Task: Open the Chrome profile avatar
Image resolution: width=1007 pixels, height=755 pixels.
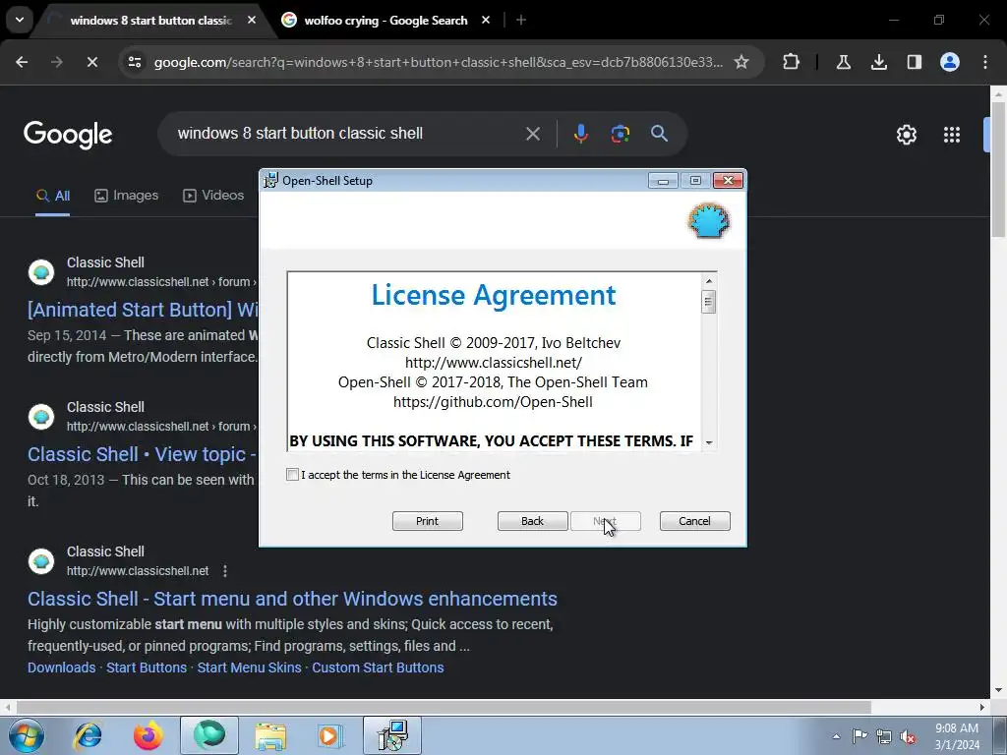Action: pos(949,62)
